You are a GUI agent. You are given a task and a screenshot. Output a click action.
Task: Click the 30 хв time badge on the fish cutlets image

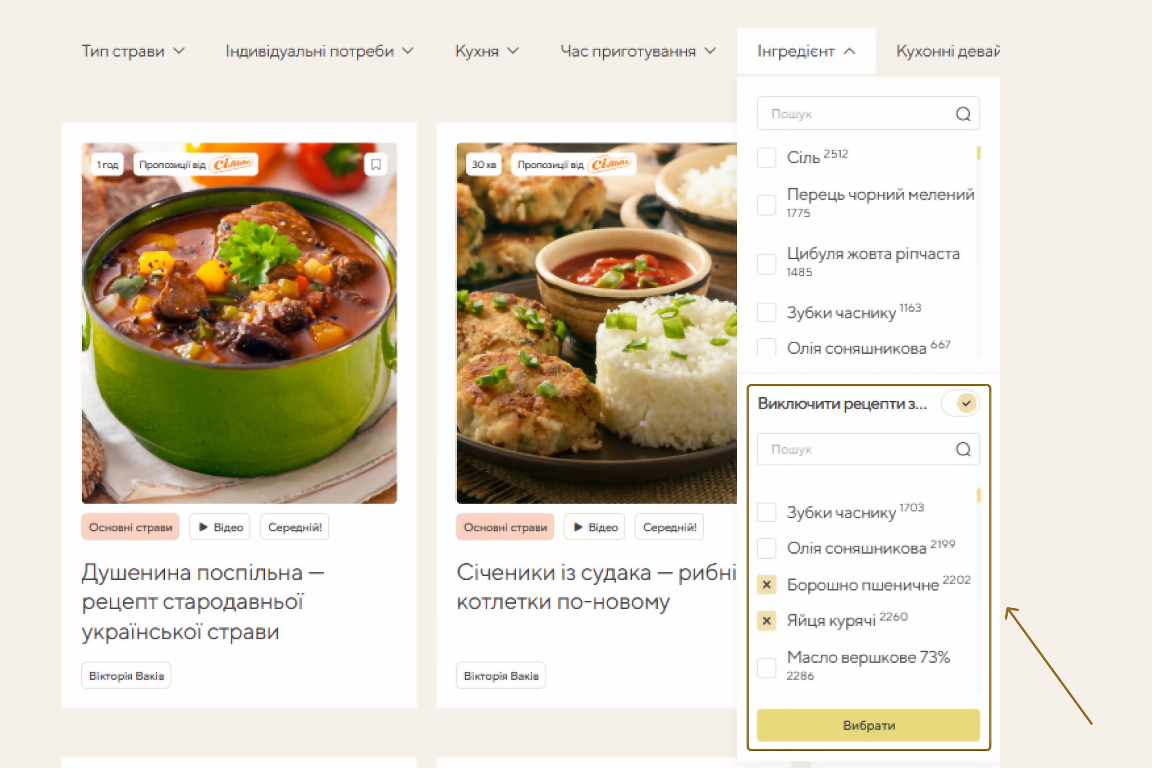[483, 164]
